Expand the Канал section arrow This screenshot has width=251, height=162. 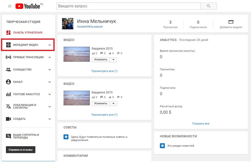[50, 82]
